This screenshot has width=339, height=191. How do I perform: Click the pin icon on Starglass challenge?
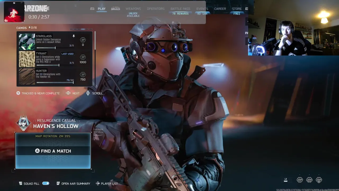[x=74, y=36]
